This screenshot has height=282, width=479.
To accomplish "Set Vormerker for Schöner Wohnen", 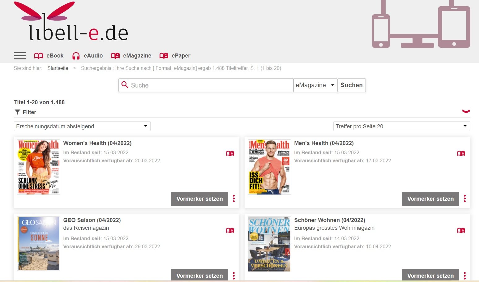I will click(x=430, y=275).
